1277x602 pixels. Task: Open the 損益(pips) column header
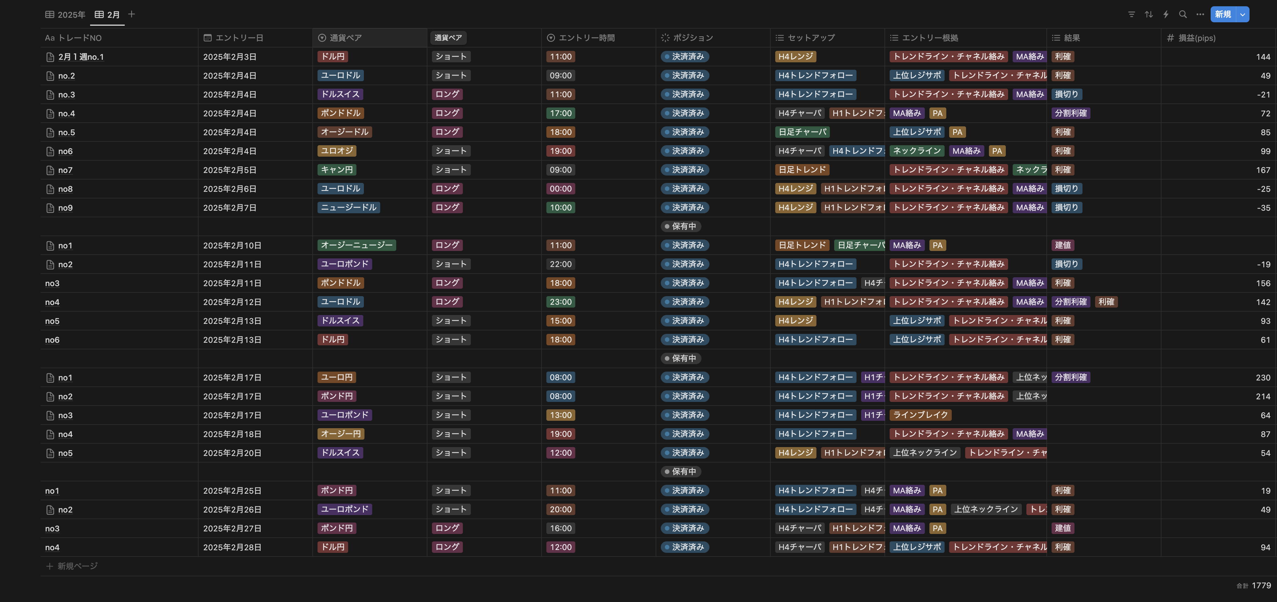1219,38
